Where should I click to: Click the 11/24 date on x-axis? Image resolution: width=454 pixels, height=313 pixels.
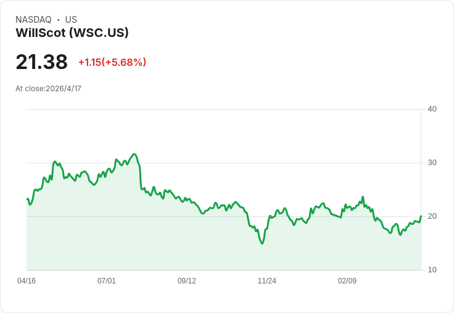(x=267, y=280)
